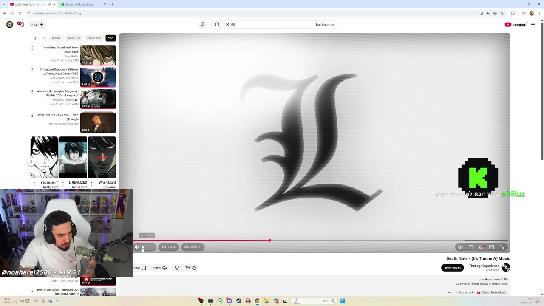Open the create plus button
Image resolution: width=544 pixels, height=306 pixels.
pyautogui.click(x=37, y=25)
